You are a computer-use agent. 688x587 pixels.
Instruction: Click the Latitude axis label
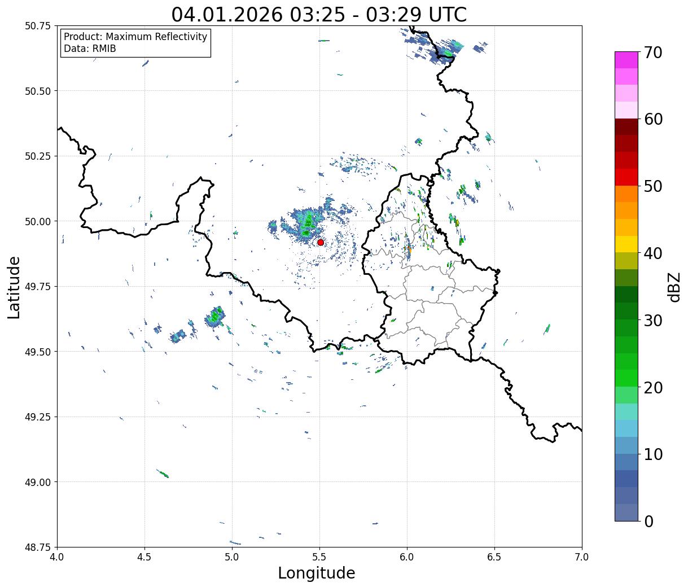(14, 287)
